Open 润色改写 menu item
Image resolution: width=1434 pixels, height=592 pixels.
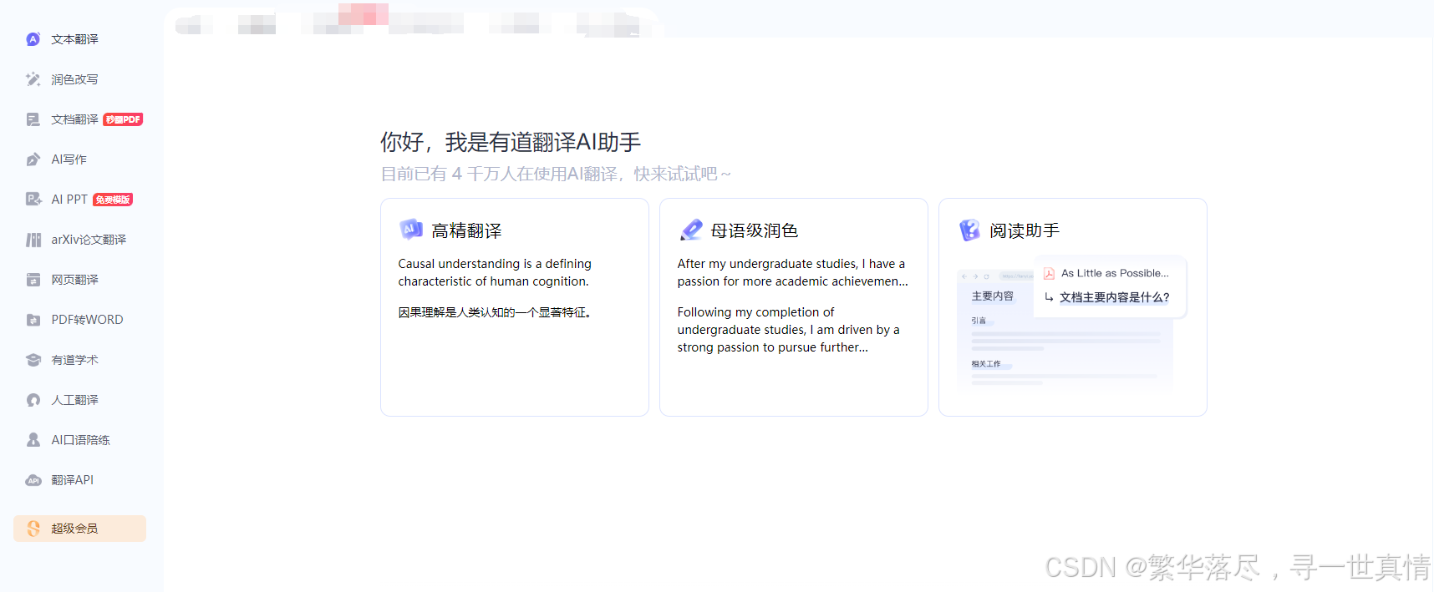click(74, 79)
